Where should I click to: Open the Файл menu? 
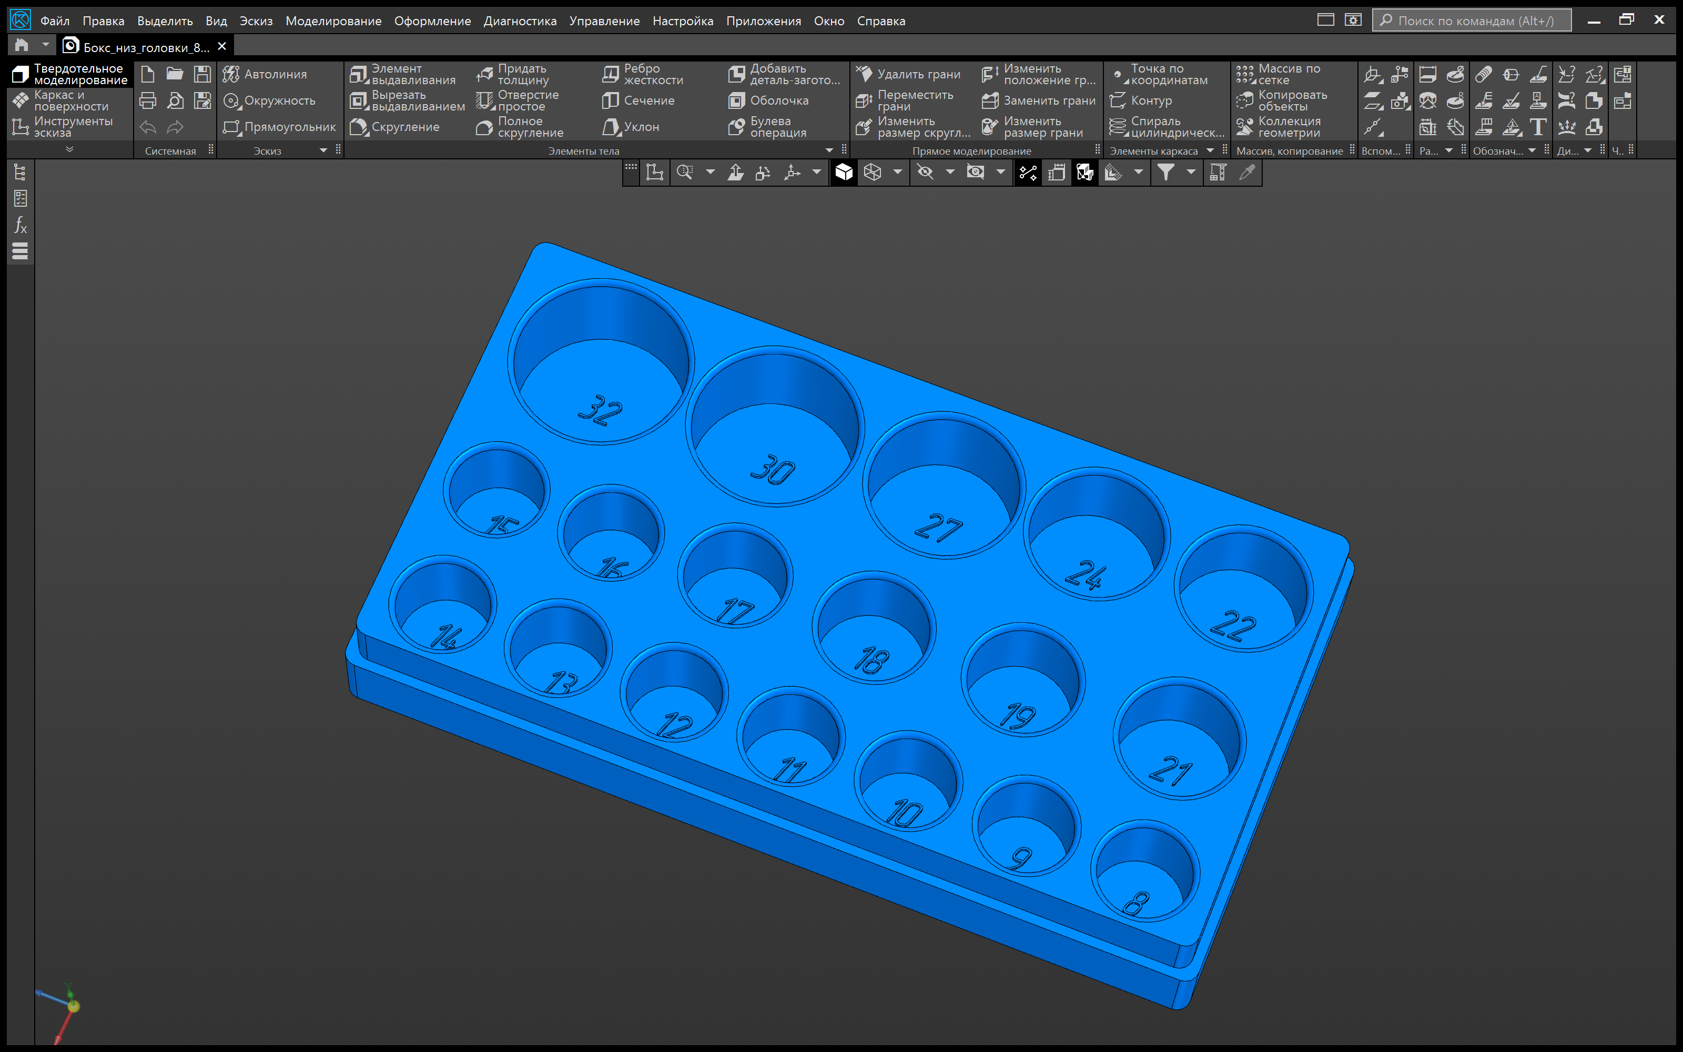pos(55,21)
